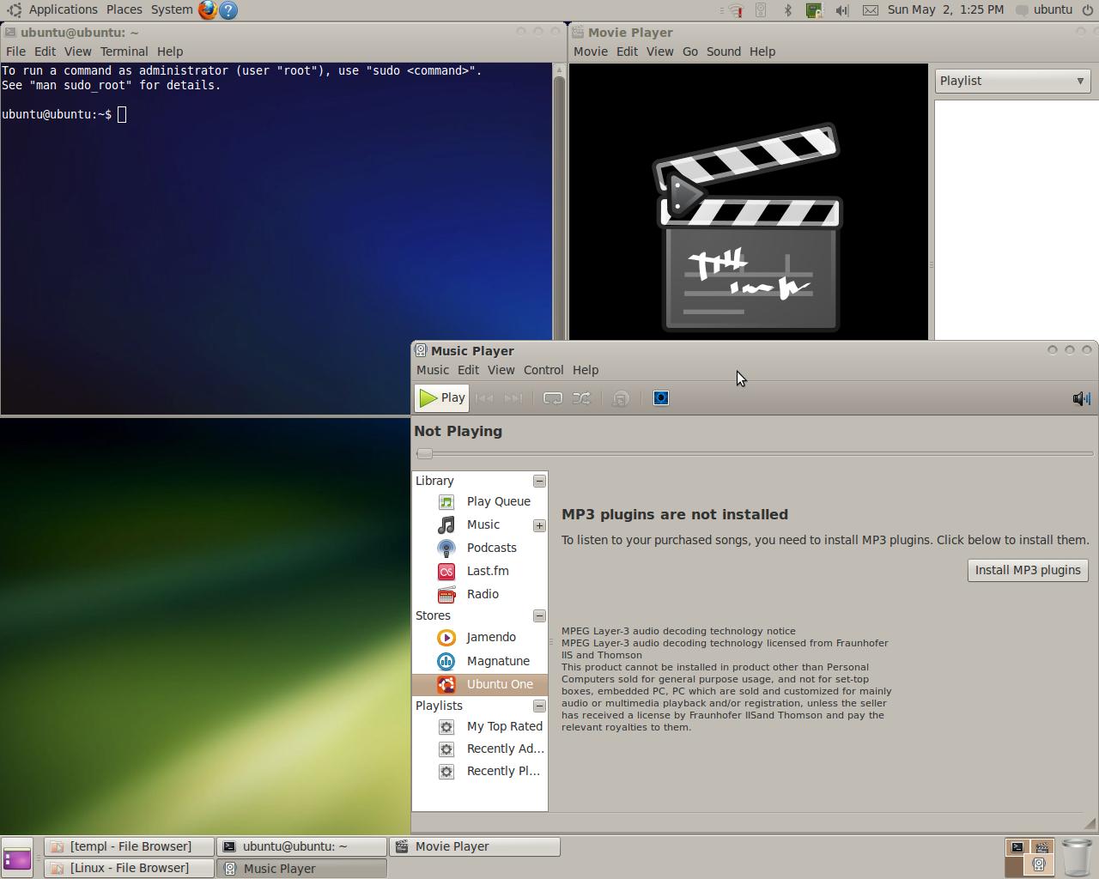Open the mail envelope indicator
Viewport: 1099px width, 879px height.
coord(870,10)
